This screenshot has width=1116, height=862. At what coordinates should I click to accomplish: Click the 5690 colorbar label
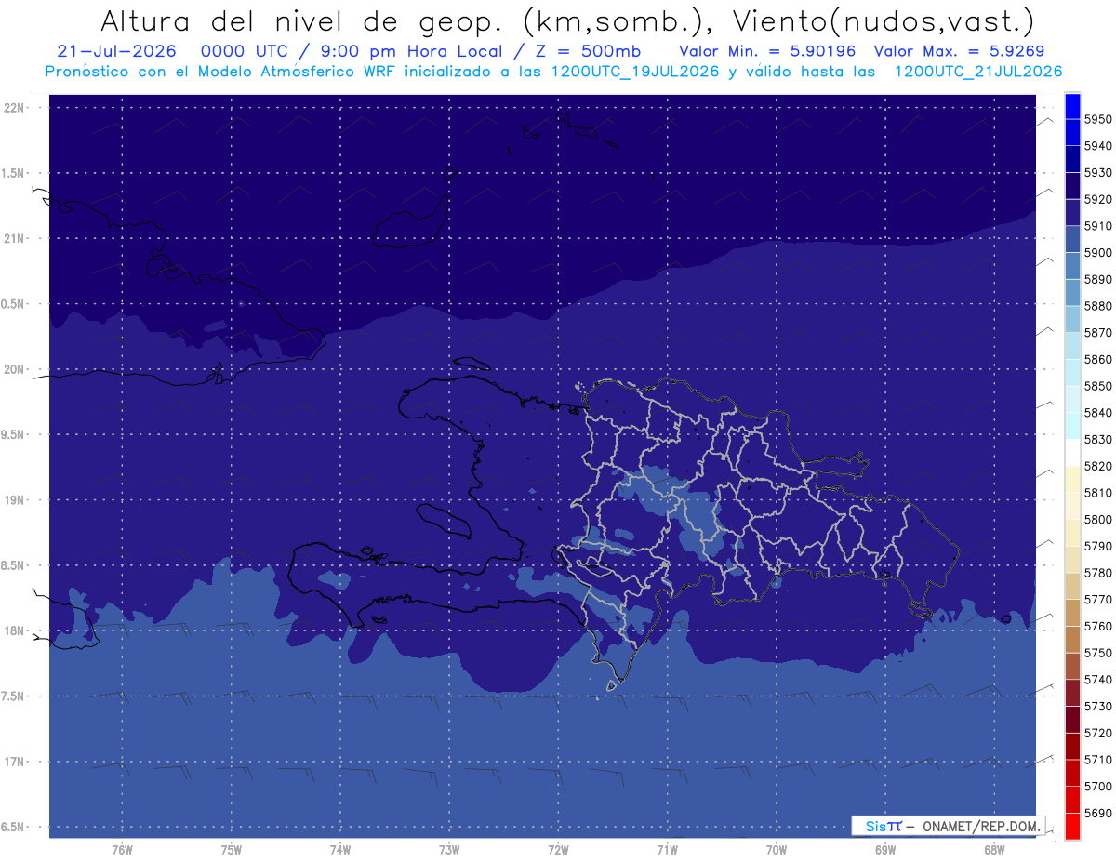[x=1098, y=813]
